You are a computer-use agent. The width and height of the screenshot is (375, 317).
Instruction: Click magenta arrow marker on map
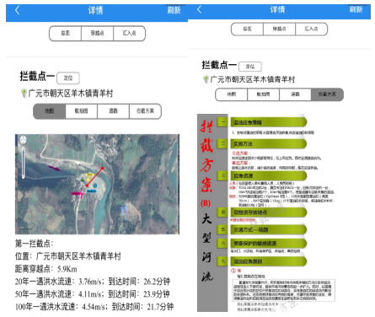pyautogui.click(x=78, y=194)
